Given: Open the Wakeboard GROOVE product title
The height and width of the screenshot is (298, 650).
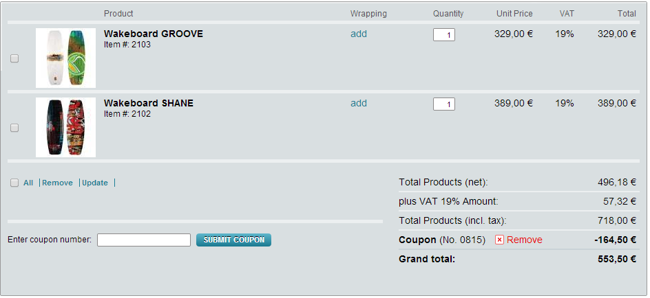Looking at the screenshot, I should pyautogui.click(x=154, y=34).
